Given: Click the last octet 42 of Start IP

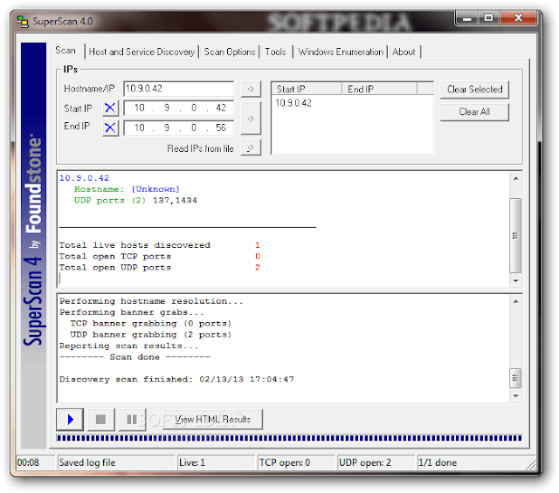Looking at the screenshot, I should point(221,108).
